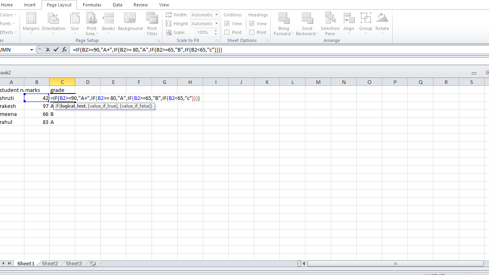Open the Orientation options
The width and height of the screenshot is (489, 275).
pos(53,23)
